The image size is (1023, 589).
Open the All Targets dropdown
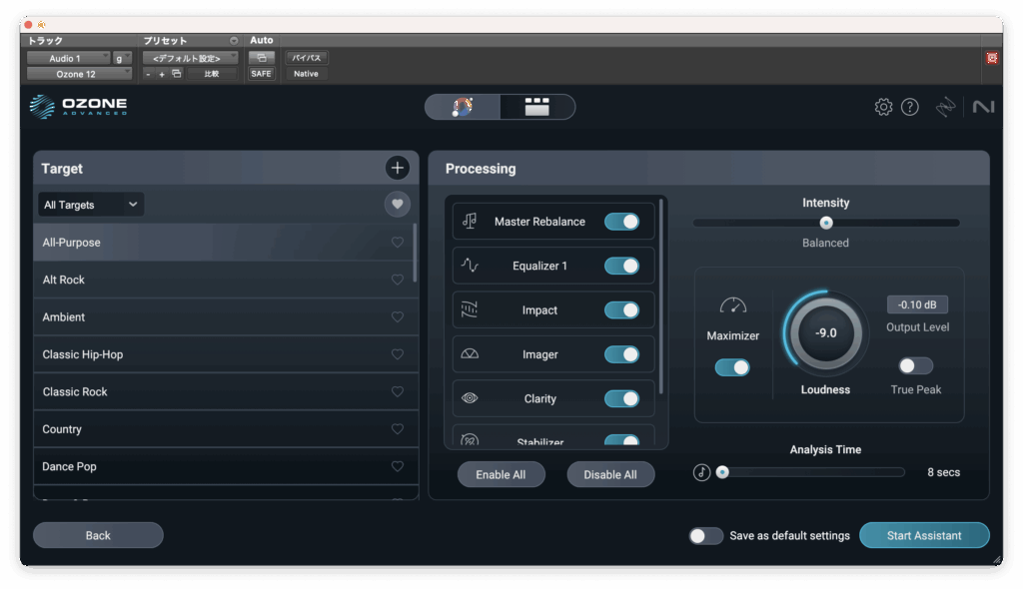[90, 205]
